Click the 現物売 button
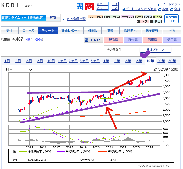 [x=133, y=40]
